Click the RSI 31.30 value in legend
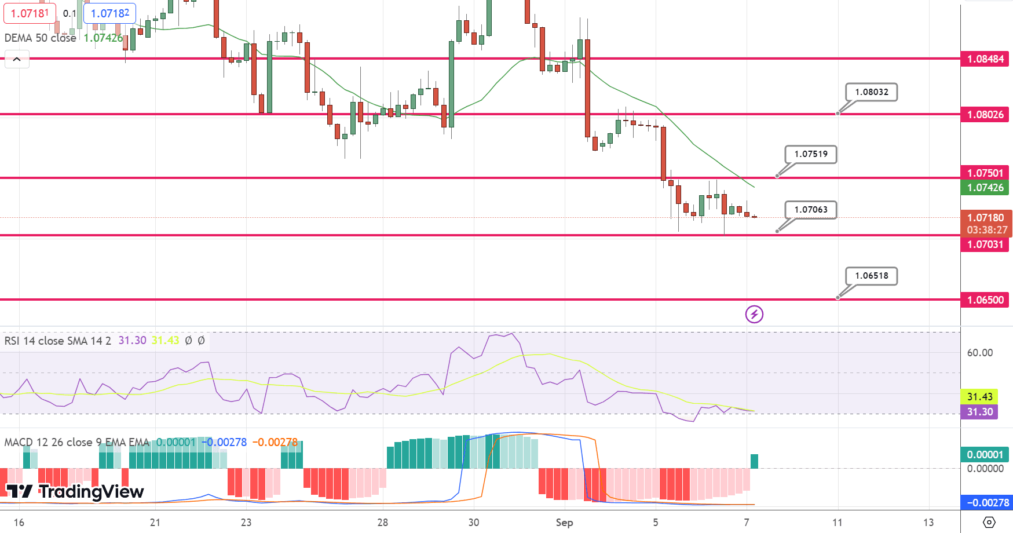 (x=132, y=341)
